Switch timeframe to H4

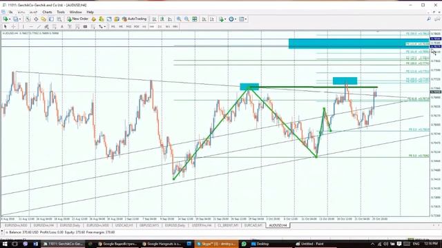[152, 26]
